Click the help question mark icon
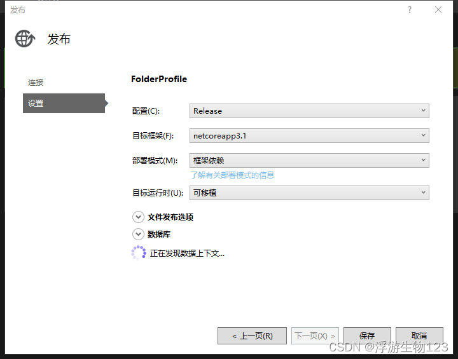 pyautogui.click(x=410, y=10)
